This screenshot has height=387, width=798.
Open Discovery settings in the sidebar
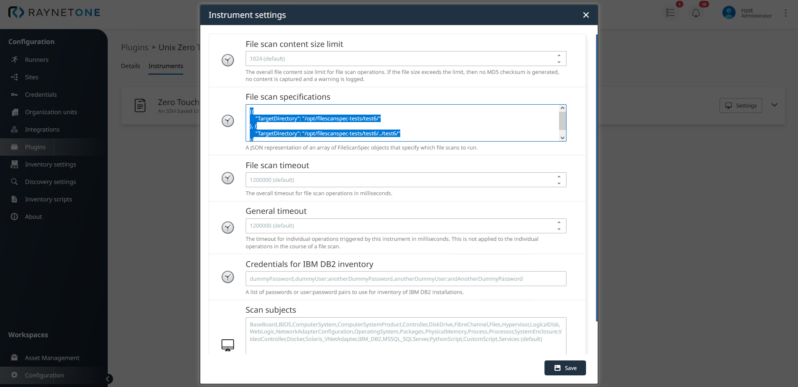pos(50,182)
